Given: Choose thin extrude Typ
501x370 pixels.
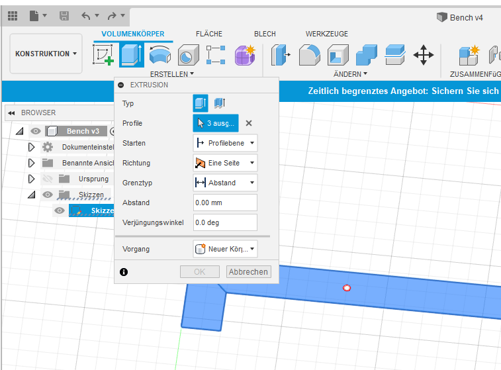Looking at the screenshot, I should point(220,103).
